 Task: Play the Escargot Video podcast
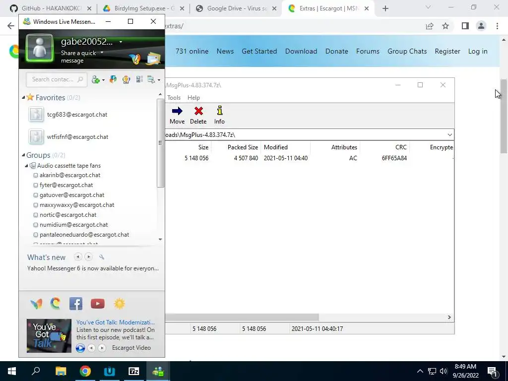(x=80, y=348)
